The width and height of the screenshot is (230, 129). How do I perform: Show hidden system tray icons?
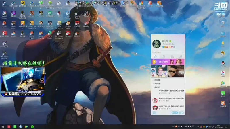click(198, 126)
